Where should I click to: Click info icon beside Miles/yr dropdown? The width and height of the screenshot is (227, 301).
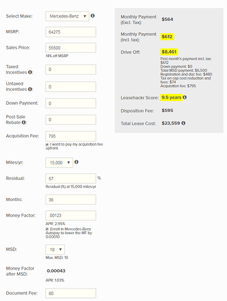point(76,162)
